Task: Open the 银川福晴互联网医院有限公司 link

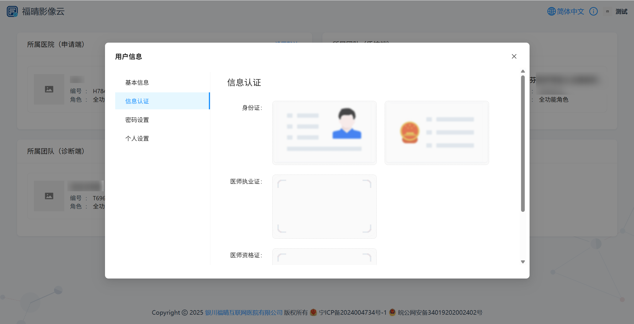Action: (244, 312)
